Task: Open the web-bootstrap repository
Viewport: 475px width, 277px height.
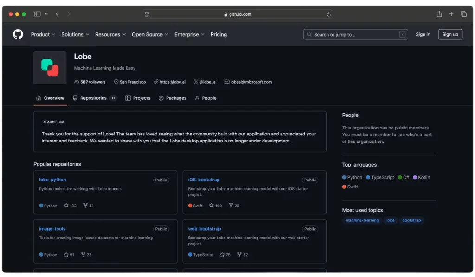Action: 205,228
